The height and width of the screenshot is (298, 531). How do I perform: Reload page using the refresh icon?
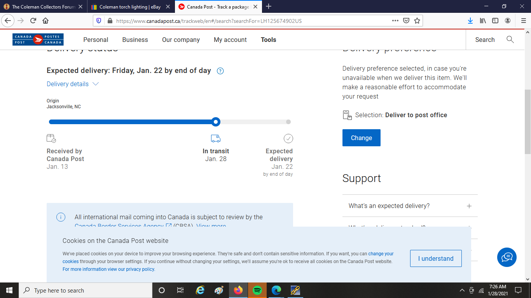coord(33,21)
